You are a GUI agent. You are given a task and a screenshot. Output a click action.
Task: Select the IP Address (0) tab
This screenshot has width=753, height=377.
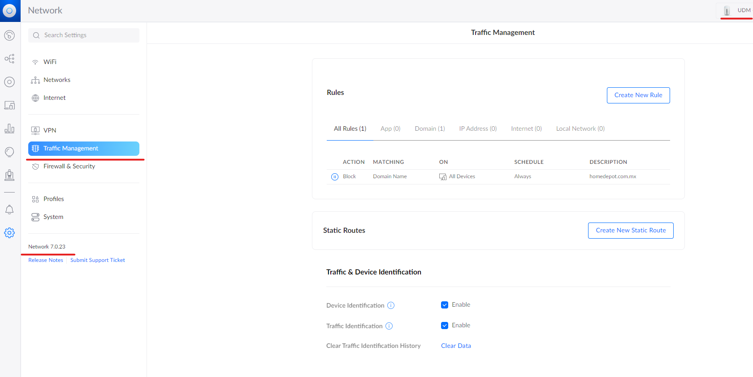click(478, 129)
